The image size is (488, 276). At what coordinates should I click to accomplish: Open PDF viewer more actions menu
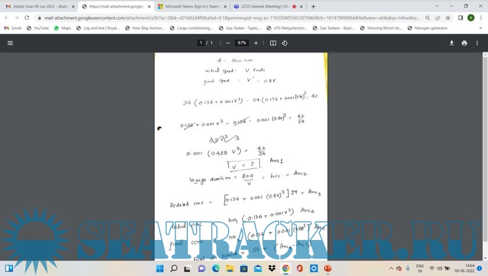pyautogui.click(x=478, y=43)
